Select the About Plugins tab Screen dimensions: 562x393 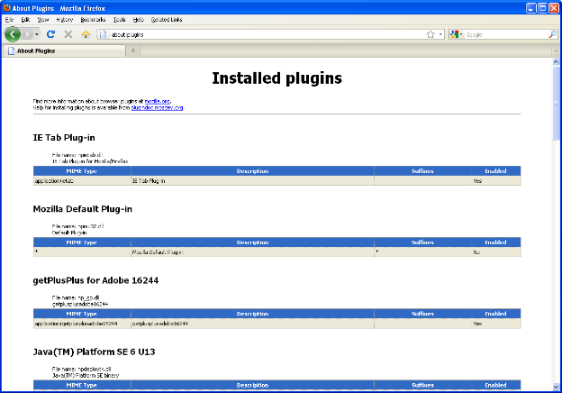pos(65,50)
